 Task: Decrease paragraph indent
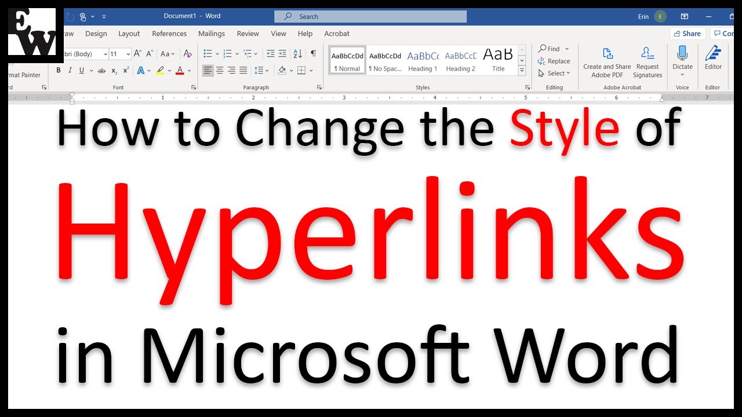tap(270, 54)
